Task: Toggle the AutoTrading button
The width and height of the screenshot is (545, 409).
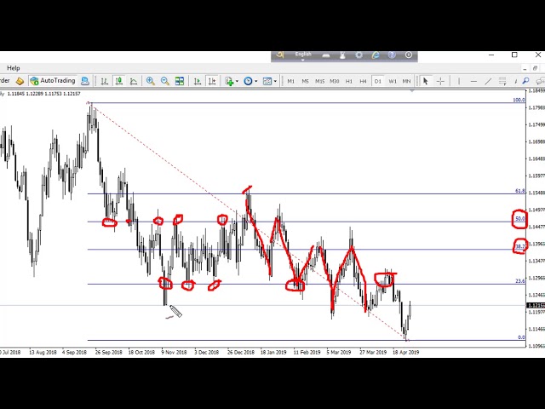Action: pyautogui.click(x=52, y=81)
